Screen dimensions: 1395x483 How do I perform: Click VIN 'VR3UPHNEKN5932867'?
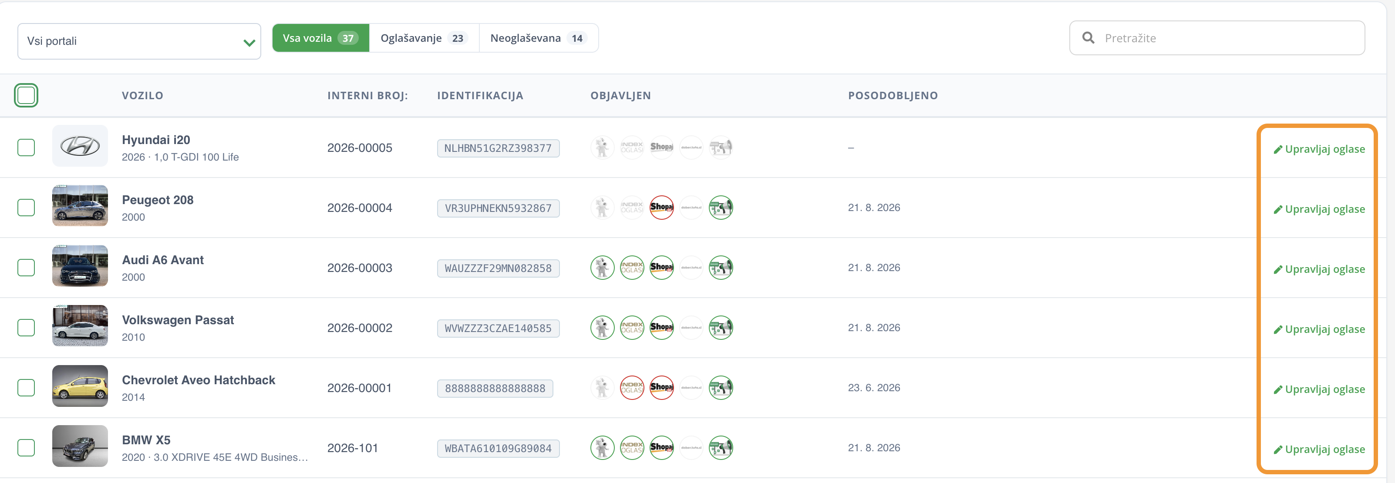click(498, 208)
